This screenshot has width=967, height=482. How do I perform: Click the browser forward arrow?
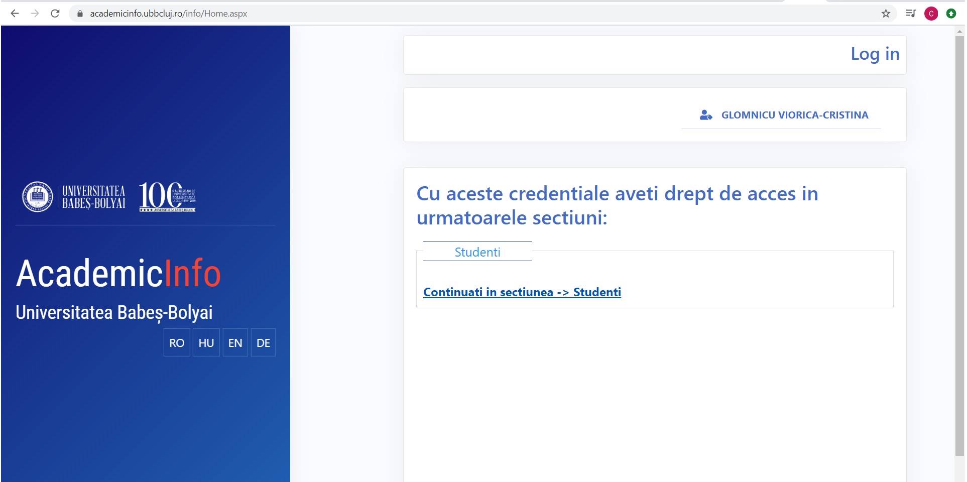pos(35,14)
